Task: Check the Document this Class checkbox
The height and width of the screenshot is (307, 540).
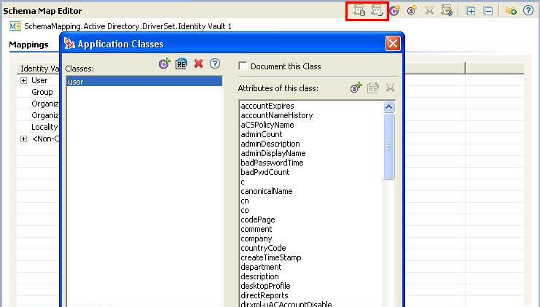Action: (x=243, y=66)
